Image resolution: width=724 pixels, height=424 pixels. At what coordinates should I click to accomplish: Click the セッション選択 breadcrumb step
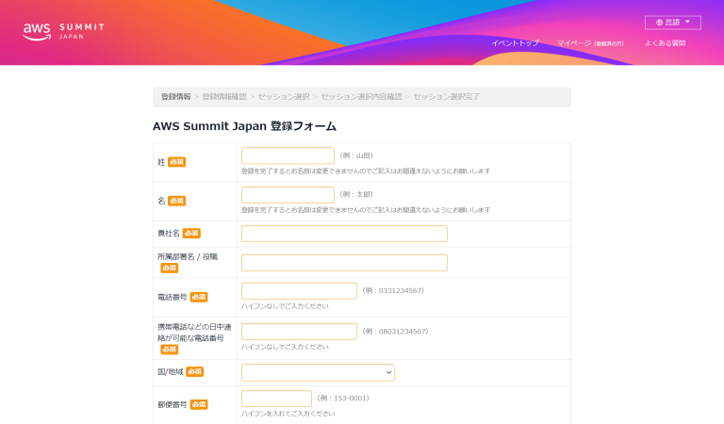click(284, 96)
